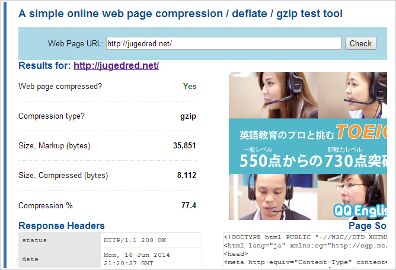
Task: Select the green 'Yes' compressed value
Action: (189, 86)
